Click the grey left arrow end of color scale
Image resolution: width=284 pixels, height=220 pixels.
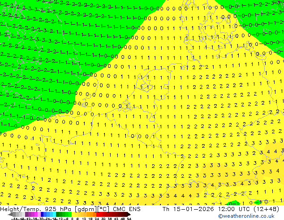coord(10,215)
